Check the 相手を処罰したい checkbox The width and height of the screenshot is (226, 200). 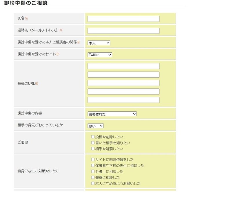pos(93,149)
